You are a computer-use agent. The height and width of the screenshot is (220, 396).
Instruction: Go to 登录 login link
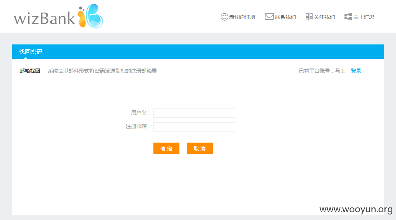(356, 71)
